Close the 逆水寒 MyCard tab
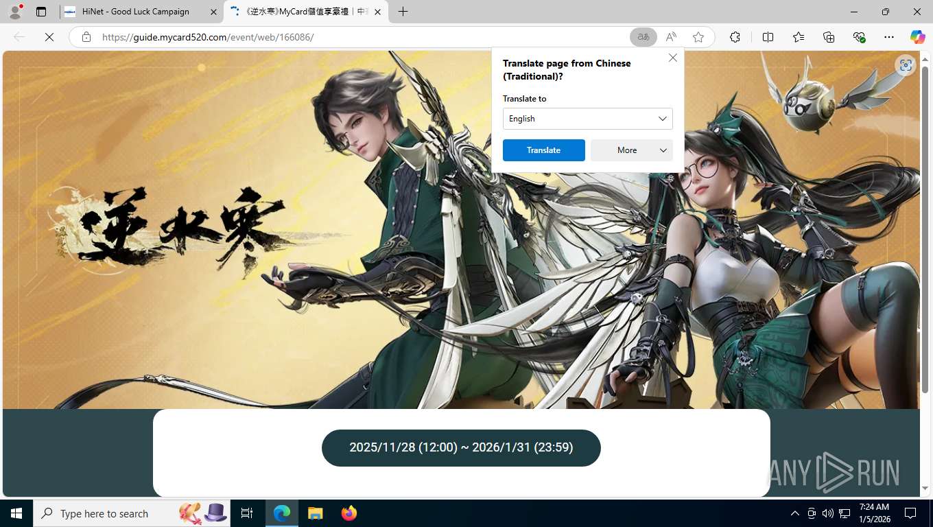Screen dimensions: 933x527 [377, 12]
